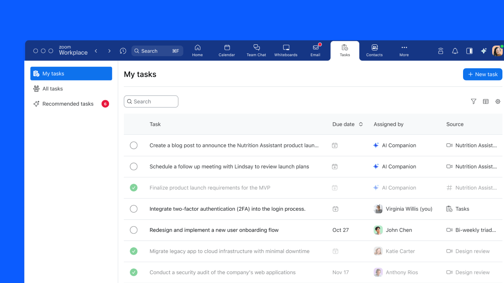
Task: Toggle the side panel layout icon
Action: click(x=469, y=51)
